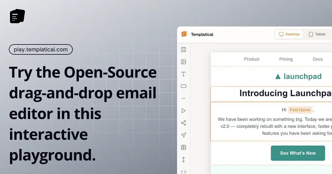Select the button block icon
Screen dimensions: 332x174
click(x=183, y=86)
